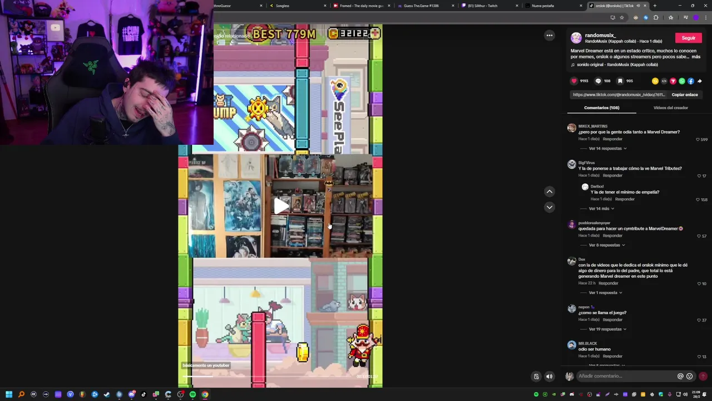
Task: Go to next video with down arrow
Action: click(x=549, y=207)
